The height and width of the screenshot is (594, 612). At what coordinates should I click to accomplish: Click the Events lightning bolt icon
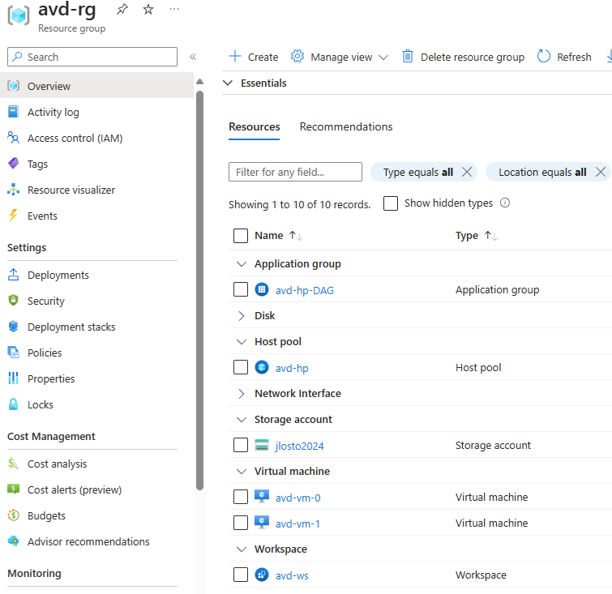[13, 216]
